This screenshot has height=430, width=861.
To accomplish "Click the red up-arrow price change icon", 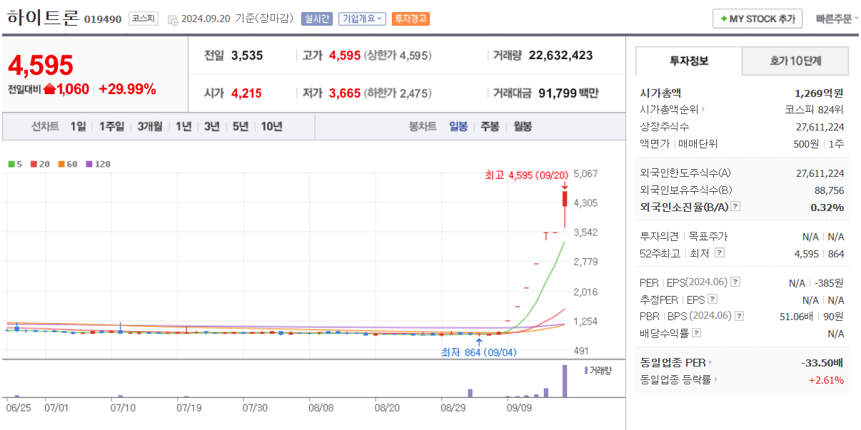I will pos(50,89).
